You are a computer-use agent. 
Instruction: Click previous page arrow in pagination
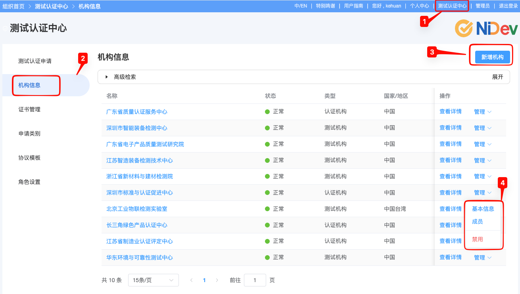(x=192, y=280)
